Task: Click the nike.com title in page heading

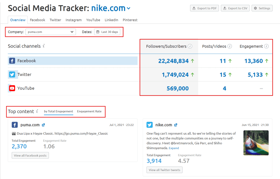Action: coord(108,8)
